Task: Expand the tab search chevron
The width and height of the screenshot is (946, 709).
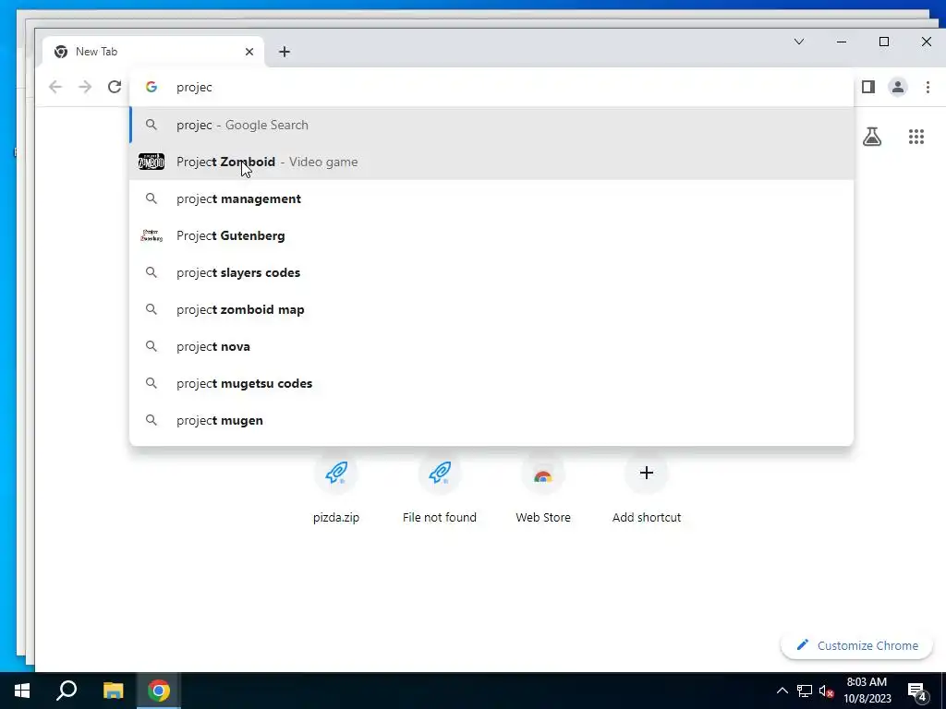Action: coord(799,42)
